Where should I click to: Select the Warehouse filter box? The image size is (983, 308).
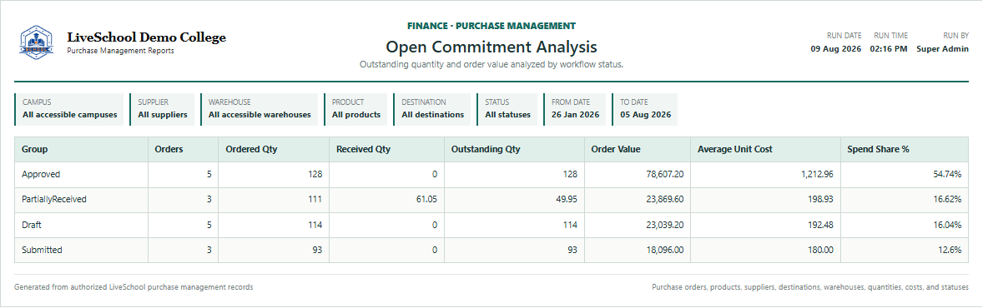pos(260,109)
